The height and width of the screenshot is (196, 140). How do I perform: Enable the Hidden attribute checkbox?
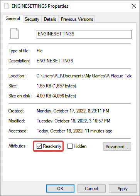70,146
